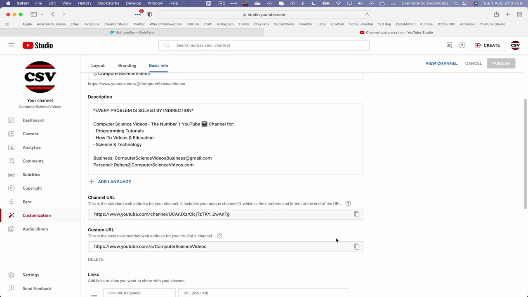Open the Subtitles page

40,174
